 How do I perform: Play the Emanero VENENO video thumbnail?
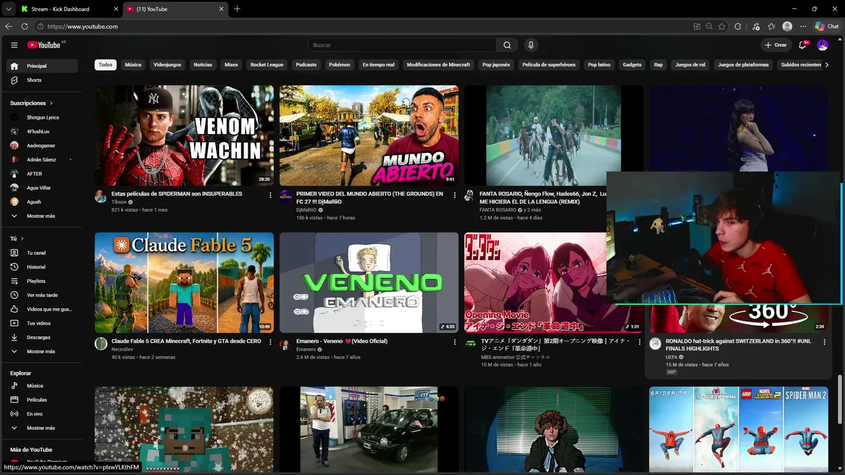[x=369, y=282]
